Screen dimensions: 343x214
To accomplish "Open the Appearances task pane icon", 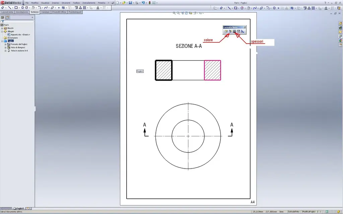I will click(x=340, y=40).
